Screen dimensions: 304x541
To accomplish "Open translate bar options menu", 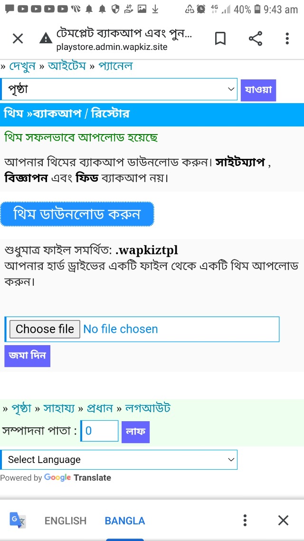I will point(245,520).
